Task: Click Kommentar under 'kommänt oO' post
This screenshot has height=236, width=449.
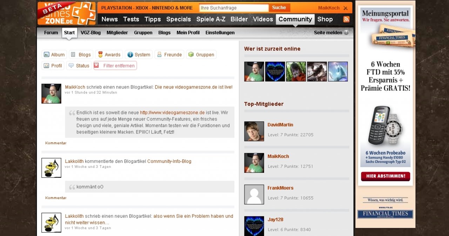Action: pyautogui.click(x=56, y=198)
